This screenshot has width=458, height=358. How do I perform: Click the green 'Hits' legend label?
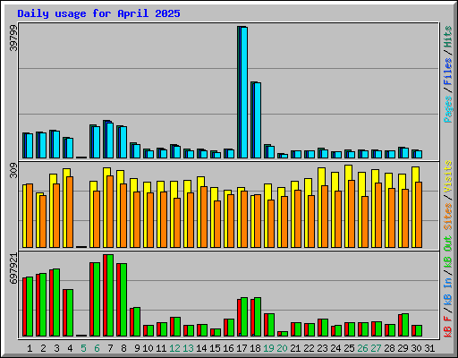[x=448, y=37]
